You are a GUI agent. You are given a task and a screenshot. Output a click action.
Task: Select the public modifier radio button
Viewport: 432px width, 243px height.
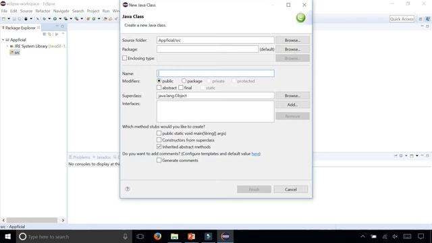point(159,81)
